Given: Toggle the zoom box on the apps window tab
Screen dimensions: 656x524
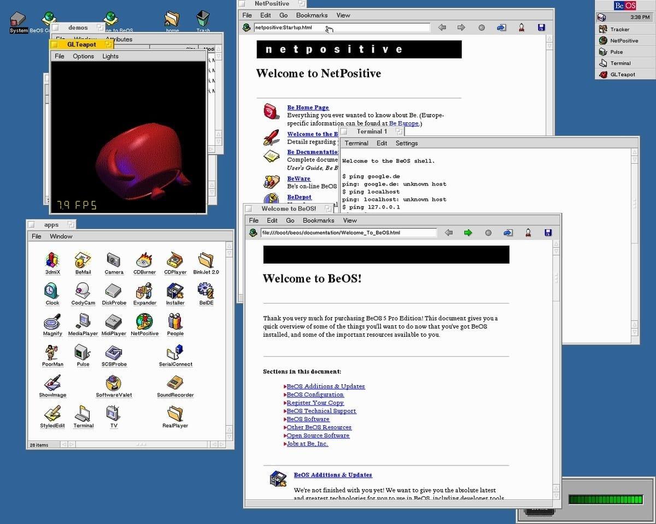Looking at the screenshot, I should coord(71,224).
